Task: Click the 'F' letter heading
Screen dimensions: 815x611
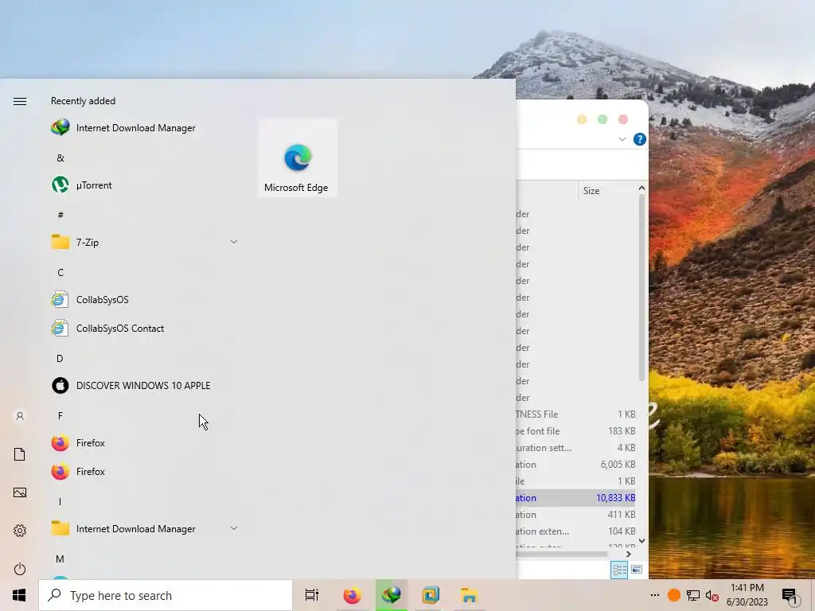Action: click(x=60, y=415)
